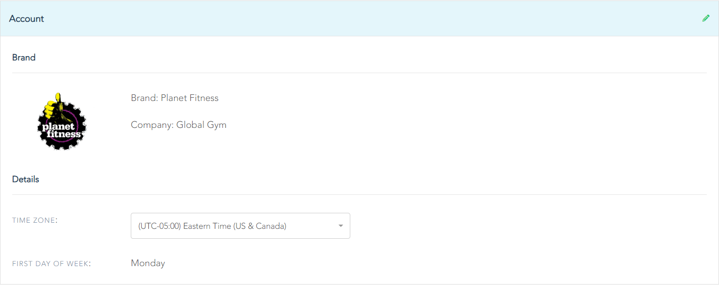This screenshot has height=285, width=719.
Task: Click the Details section heading
Action: pyautogui.click(x=25, y=179)
